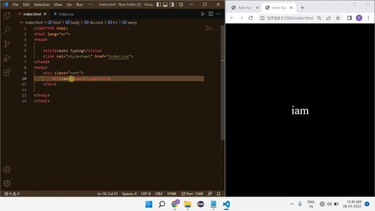Open the Go menu

tap(69, 5)
